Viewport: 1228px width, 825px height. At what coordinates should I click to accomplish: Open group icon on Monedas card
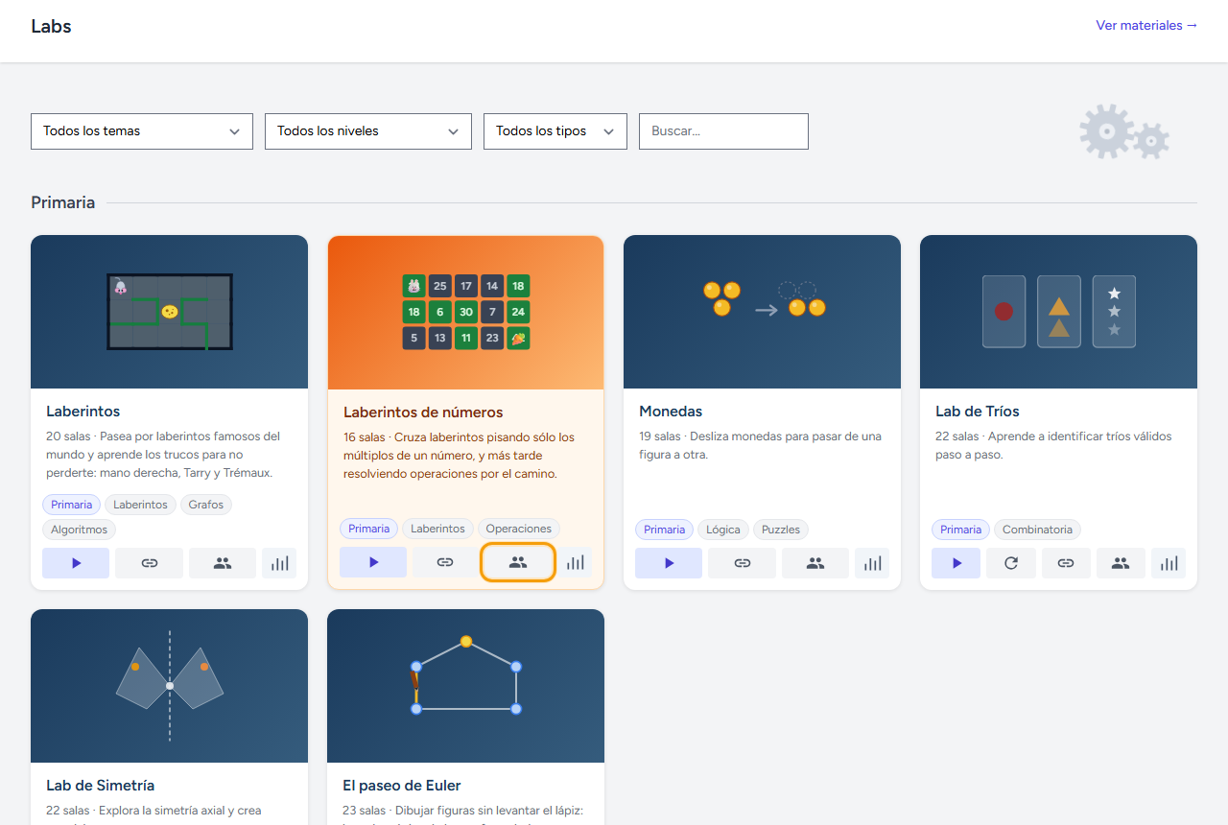click(x=815, y=563)
